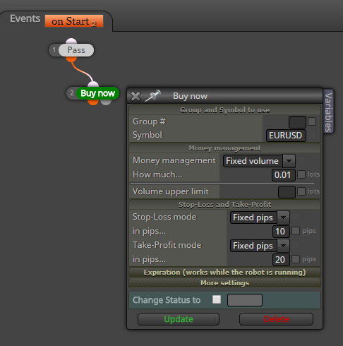Viewport: 343px width, 346px height.
Task: Click the Buy now block's gray output connector
Action: (106, 102)
